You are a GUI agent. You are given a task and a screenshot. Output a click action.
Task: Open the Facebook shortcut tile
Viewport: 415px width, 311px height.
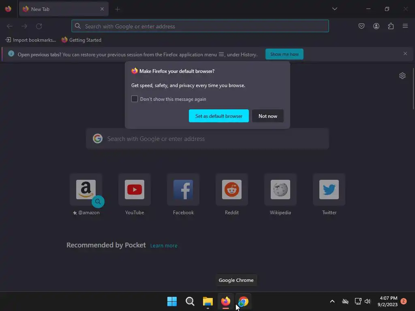coord(183,190)
